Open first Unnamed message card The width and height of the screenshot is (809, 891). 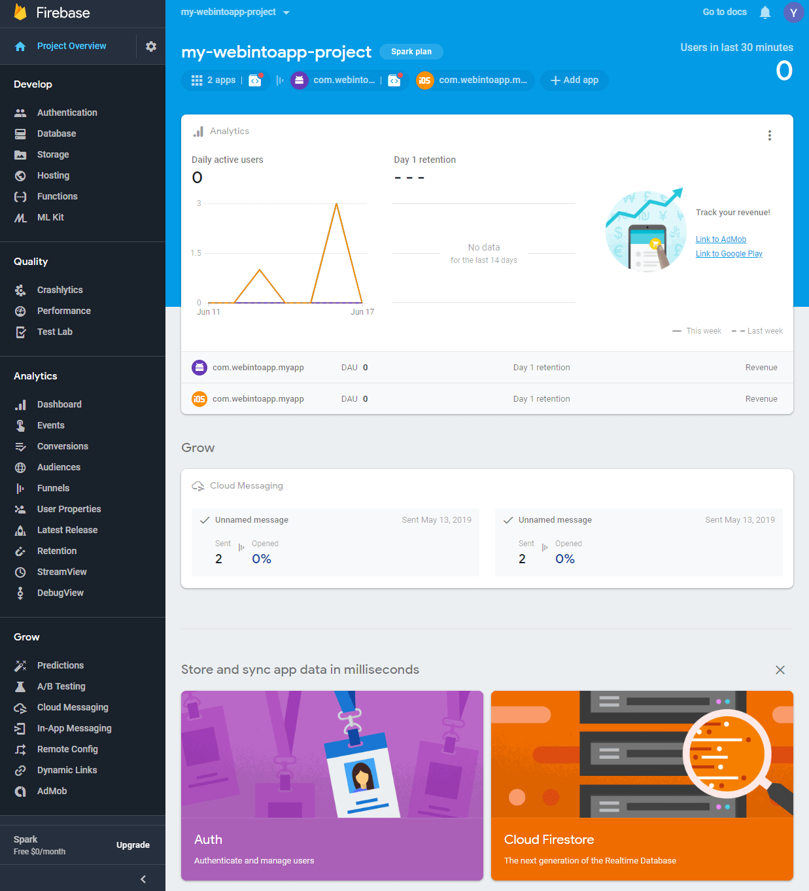(336, 542)
